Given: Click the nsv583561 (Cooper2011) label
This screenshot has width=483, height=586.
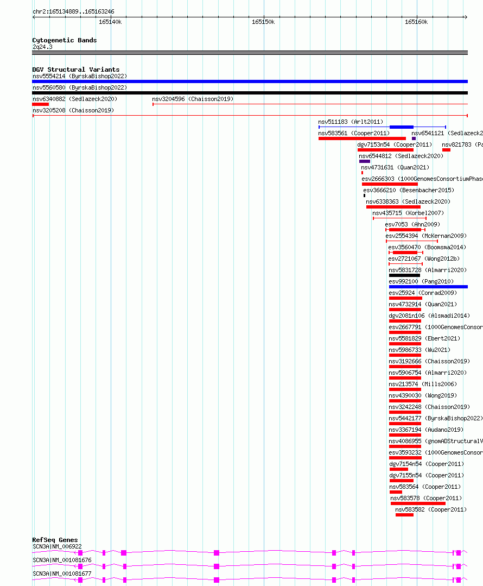Looking at the screenshot, I should pos(354,133).
